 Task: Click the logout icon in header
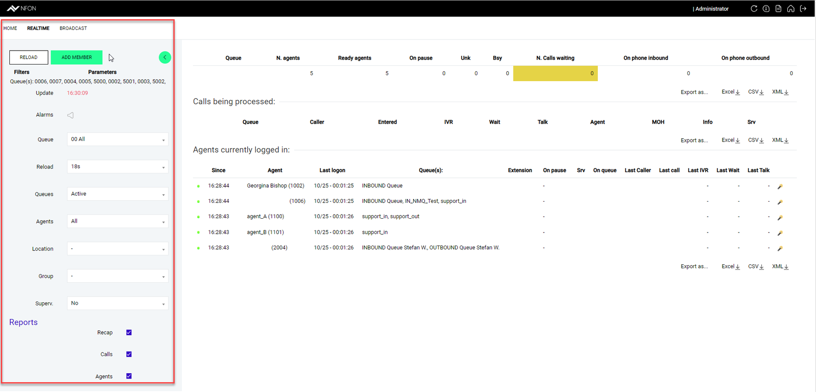(803, 9)
